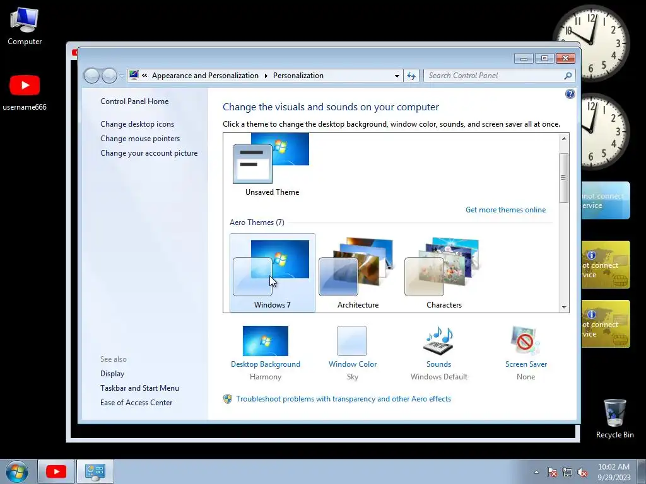Show hidden tray icons arrow
This screenshot has width=646, height=484.
[x=536, y=472]
